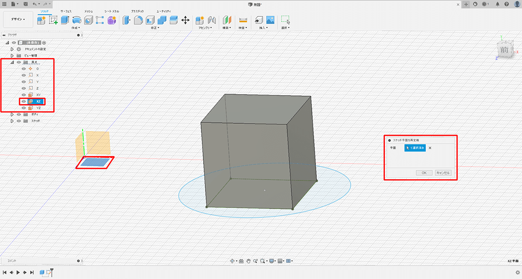Select the Press Pull tool
This screenshot has height=279, width=522.
(x=127, y=20)
